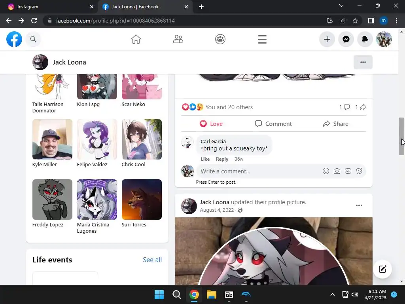Screen dimensions: 405x304
Task: Click the page vertical scrollbar thumb
Action: pyautogui.click(x=401, y=136)
